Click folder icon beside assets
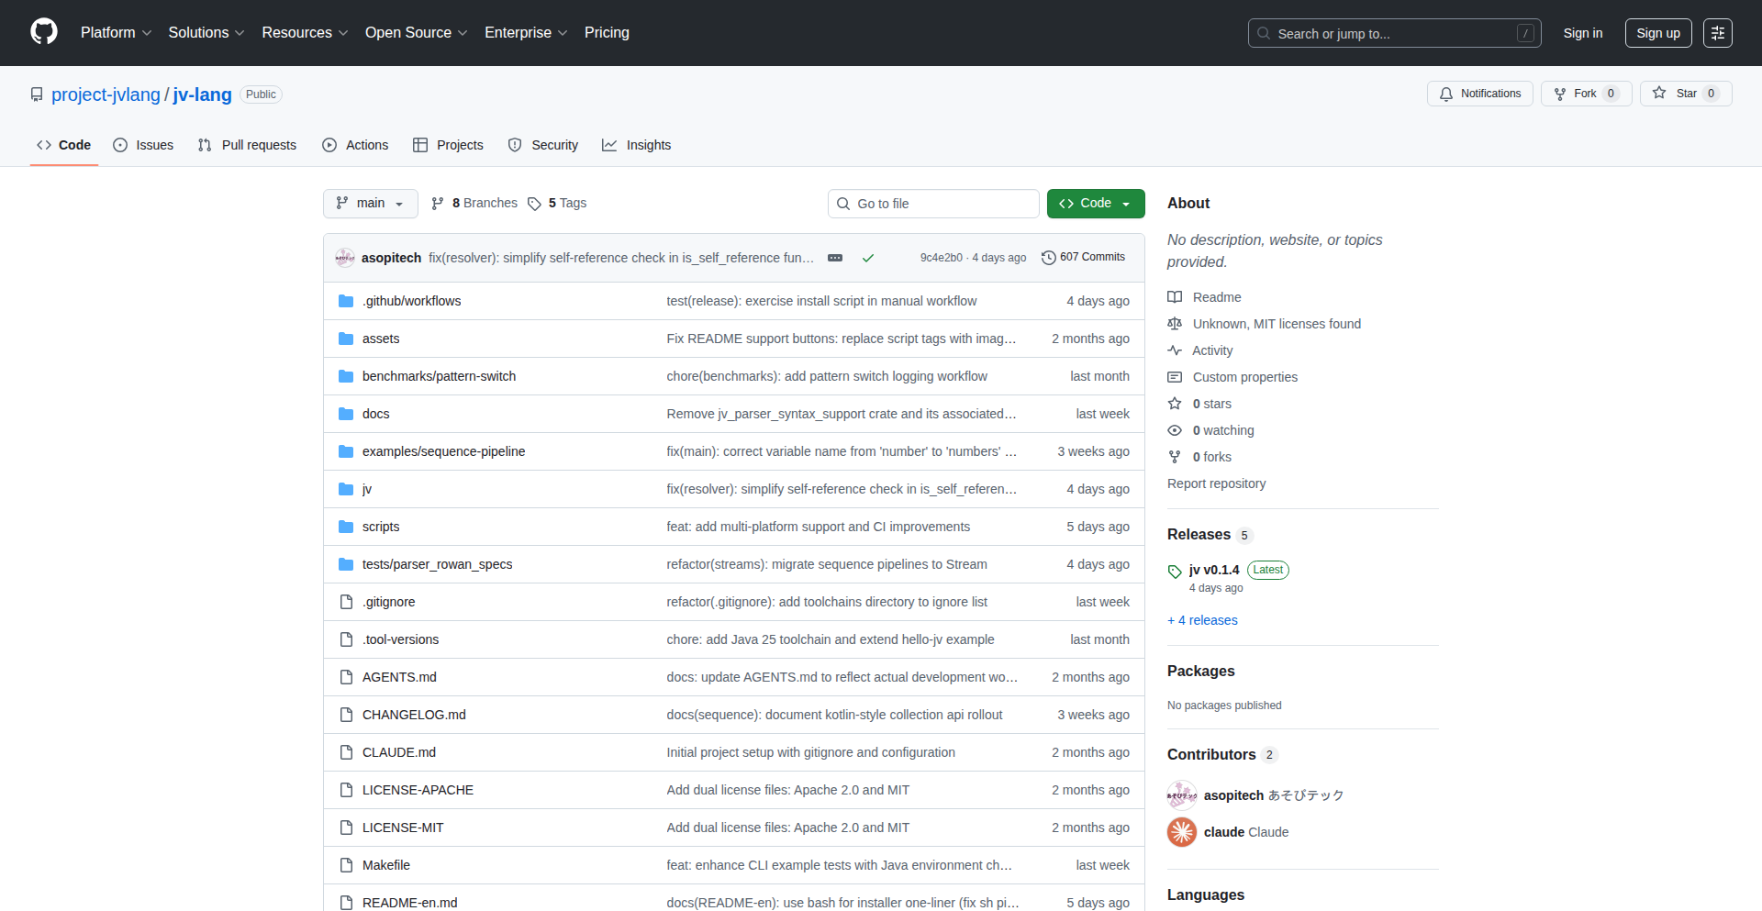This screenshot has width=1762, height=911. point(346,339)
